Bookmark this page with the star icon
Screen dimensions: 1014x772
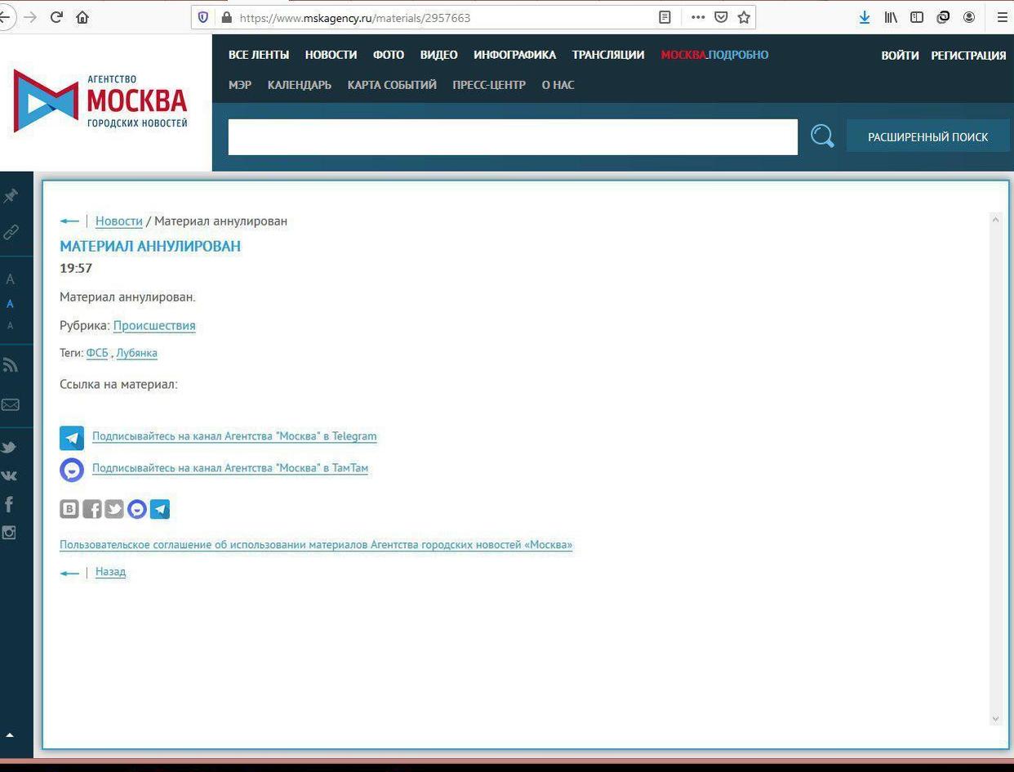pyautogui.click(x=744, y=17)
